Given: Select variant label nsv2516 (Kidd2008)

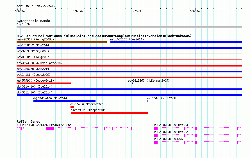Looking at the screenshot, I should [162, 98].
